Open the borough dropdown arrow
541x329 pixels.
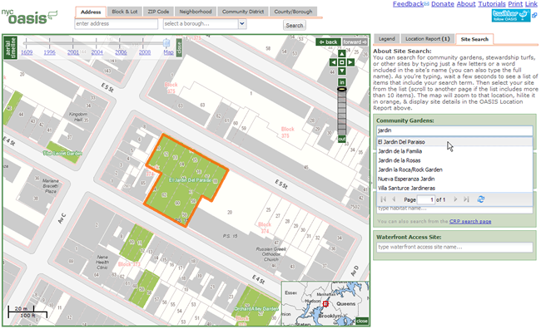pyautogui.click(x=242, y=24)
